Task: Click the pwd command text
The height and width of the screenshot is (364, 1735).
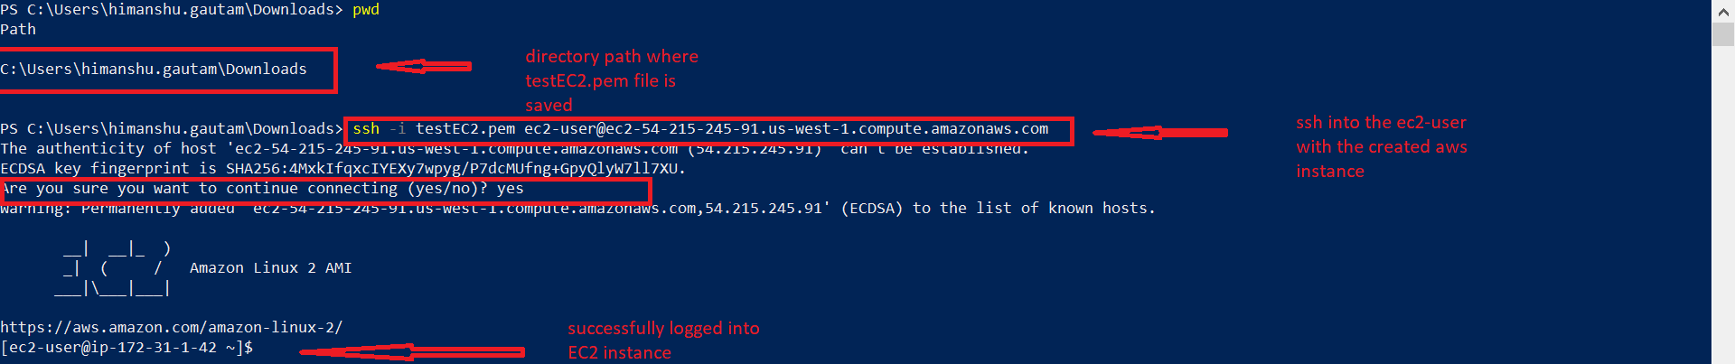Action: [x=366, y=10]
